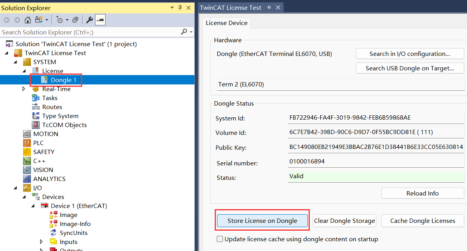Viewport: 467px width, 251px height.
Task: Click the Type System icon
Action: [x=36, y=115]
